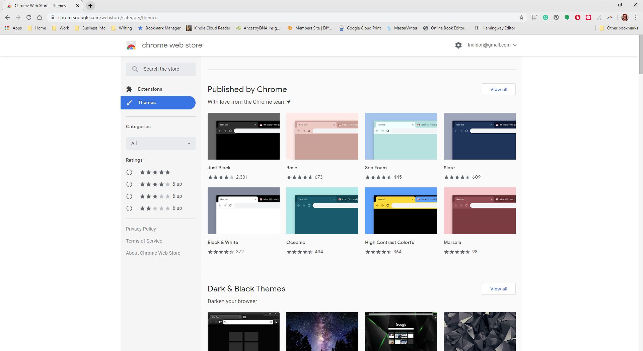The height and width of the screenshot is (351, 643).
Task: Click the profile avatar in the toolbar
Action: 625,17
